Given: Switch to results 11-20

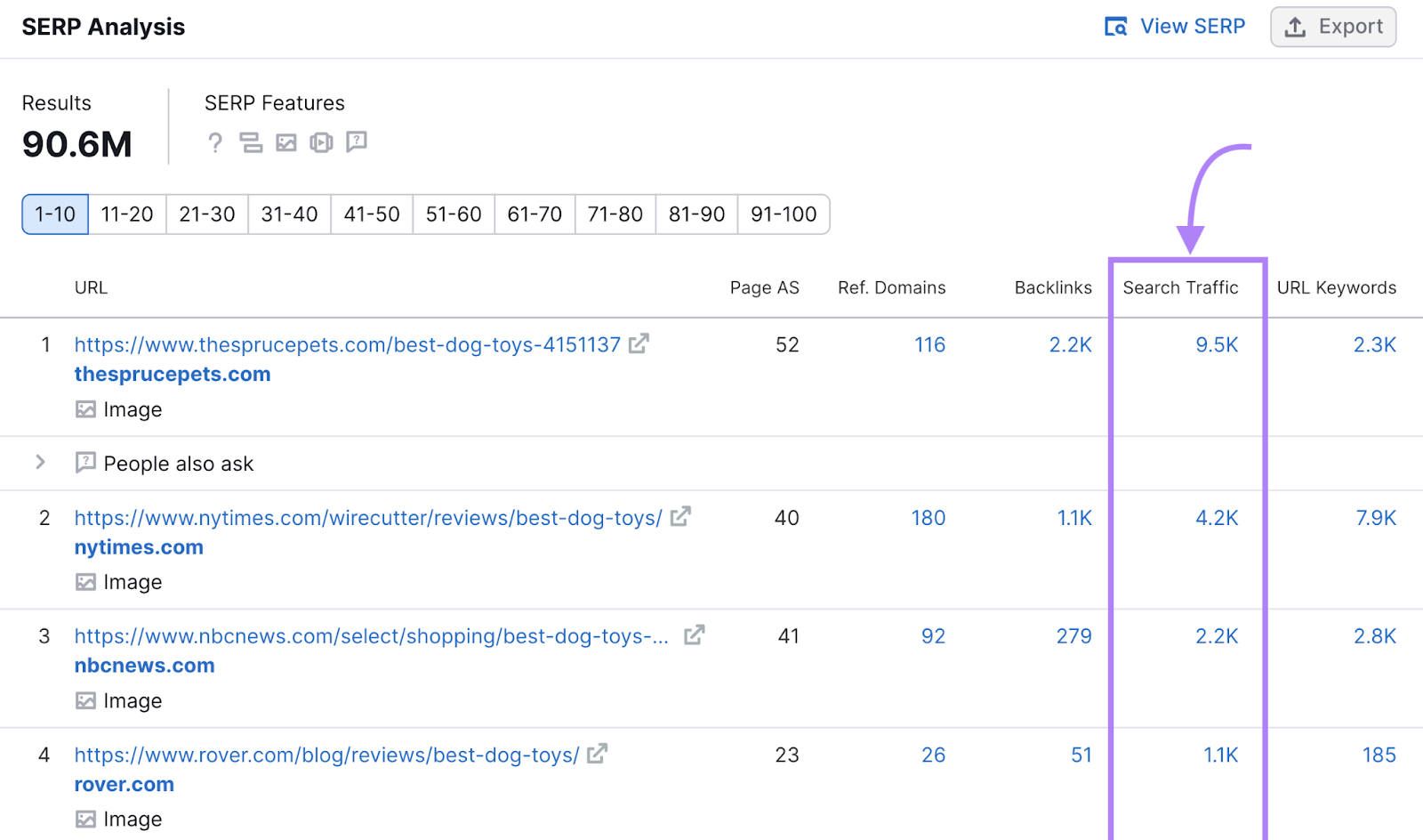Looking at the screenshot, I should 126,214.
